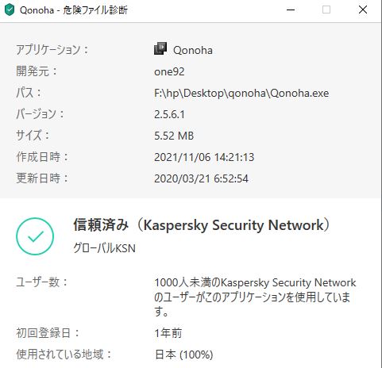The height and width of the screenshot is (368, 382).
Task: Click the グローバルKSN subtitle text
Action: point(104,248)
